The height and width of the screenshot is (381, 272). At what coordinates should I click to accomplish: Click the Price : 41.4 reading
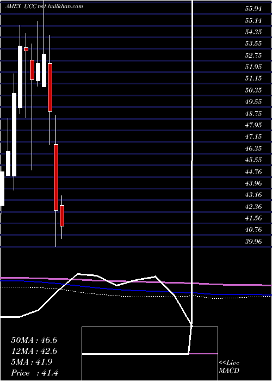tap(34, 373)
